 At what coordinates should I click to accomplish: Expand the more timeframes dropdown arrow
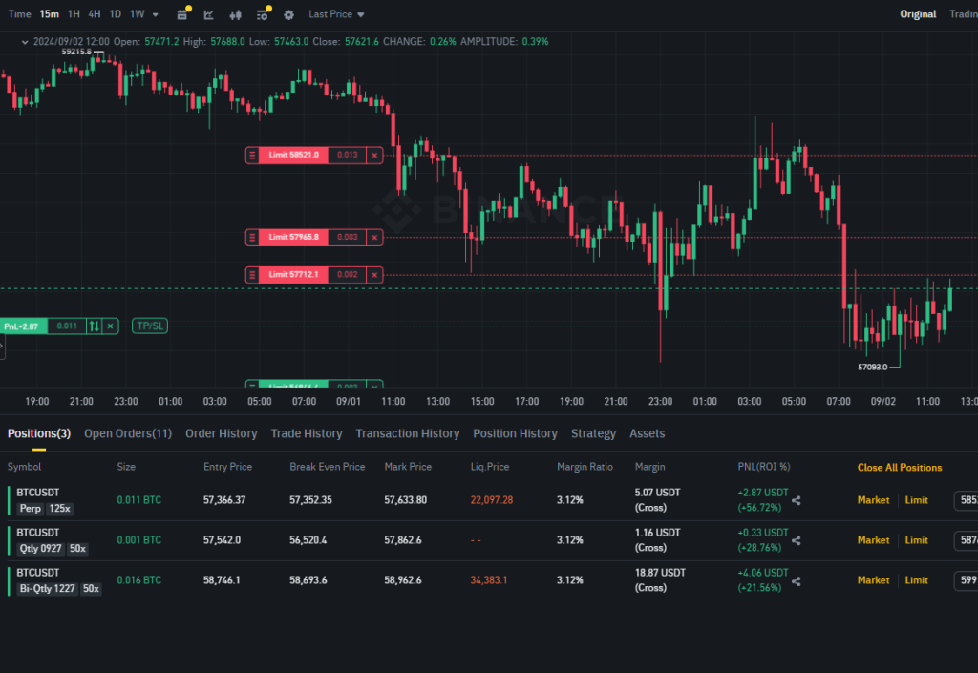[x=156, y=14]
